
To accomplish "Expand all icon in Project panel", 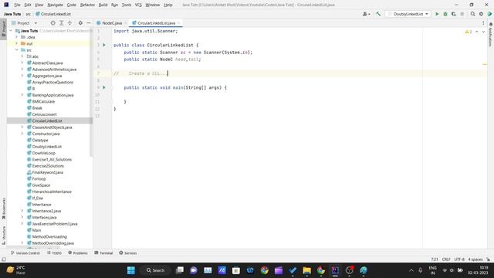I will (x=62, y=23).
